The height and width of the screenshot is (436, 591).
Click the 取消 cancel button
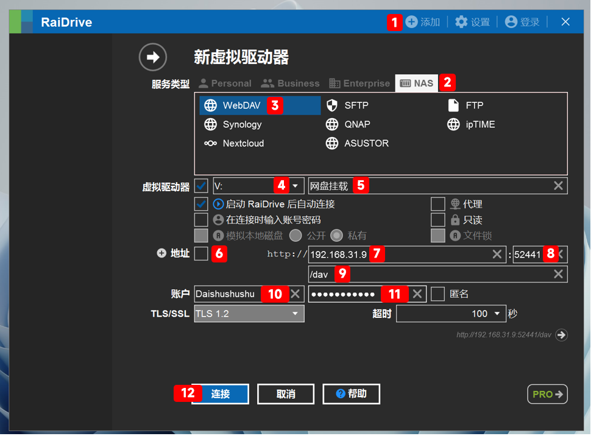[x=286, y=394]
